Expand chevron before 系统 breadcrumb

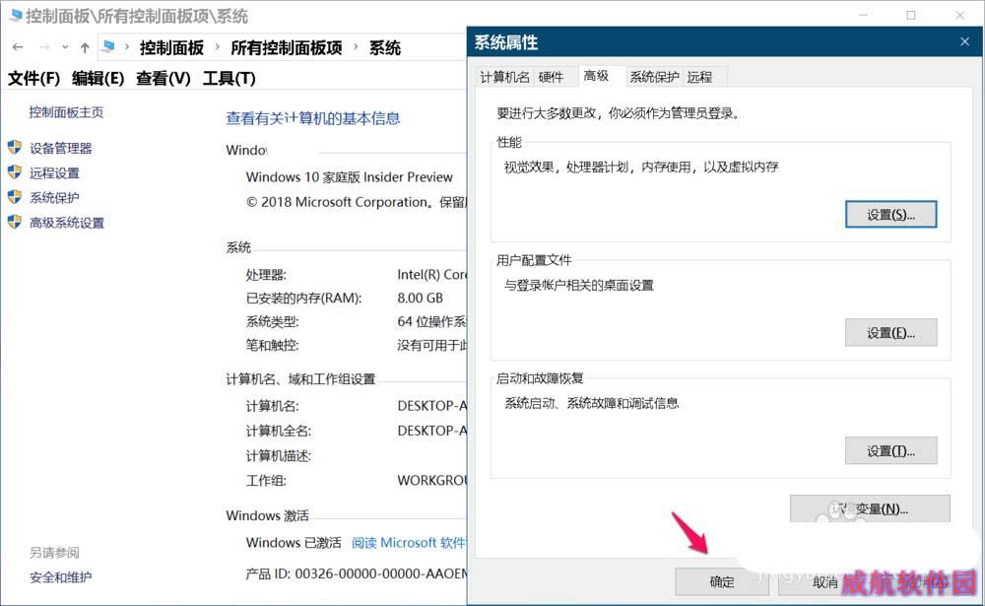pyautogui.click(x=356, y=47)
